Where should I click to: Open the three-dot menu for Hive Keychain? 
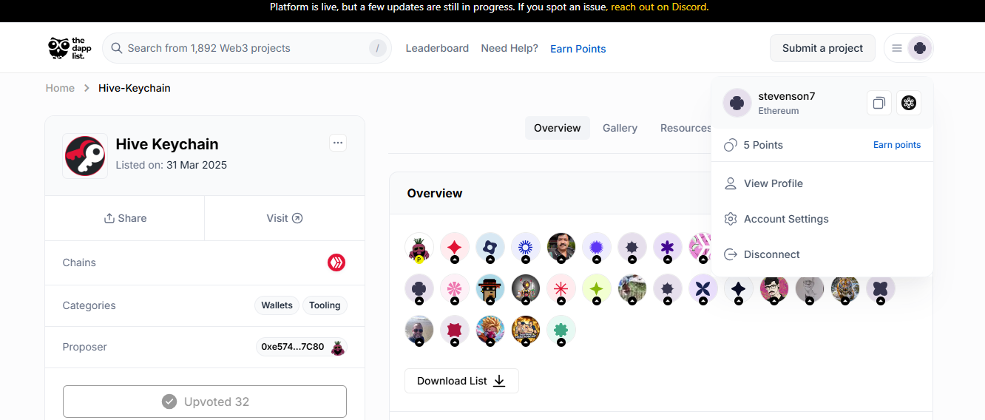[x=338, y=143]
